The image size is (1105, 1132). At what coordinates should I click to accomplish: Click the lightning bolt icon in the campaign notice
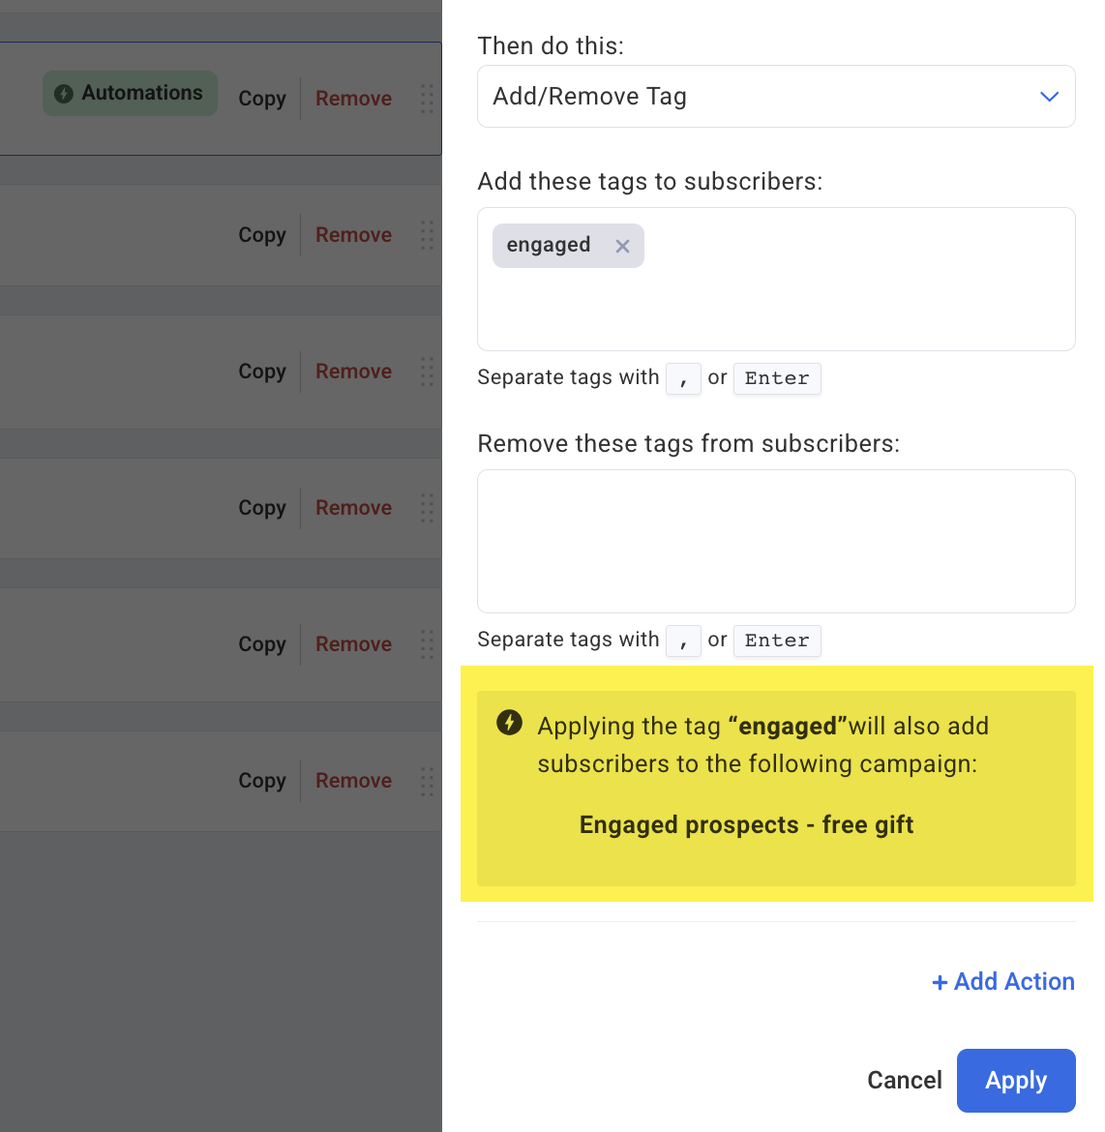[x=509, y=722]
